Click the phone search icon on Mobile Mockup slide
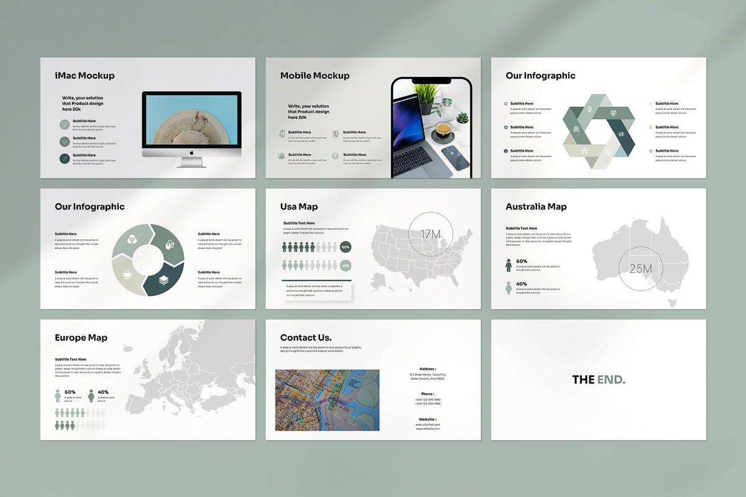Image resolution: width=746 pixels, height=497 pixels. pos(282,134)
